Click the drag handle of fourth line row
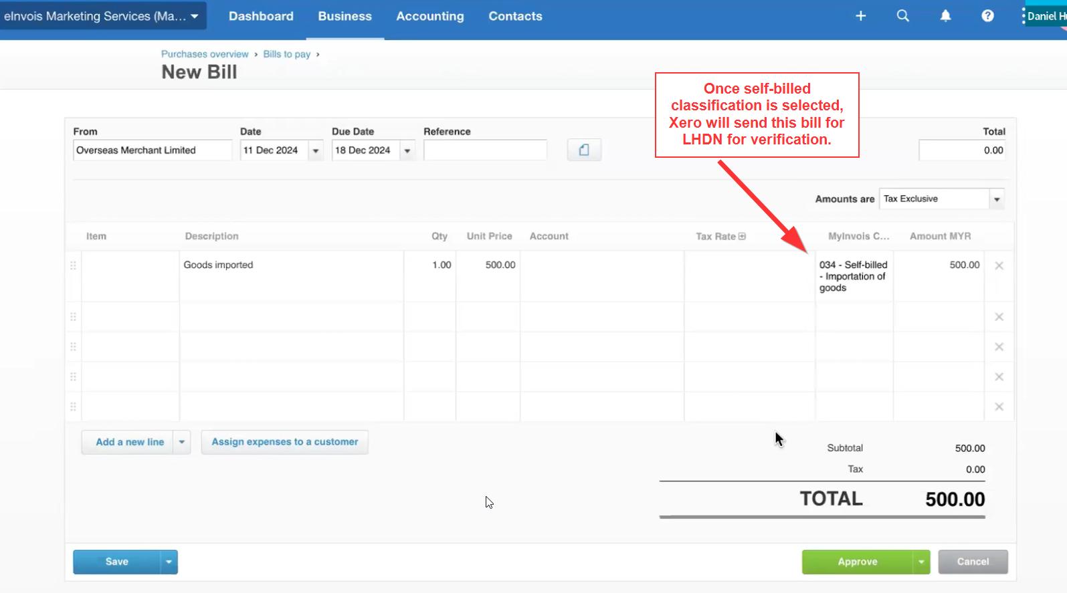 [x=73, y=377]
